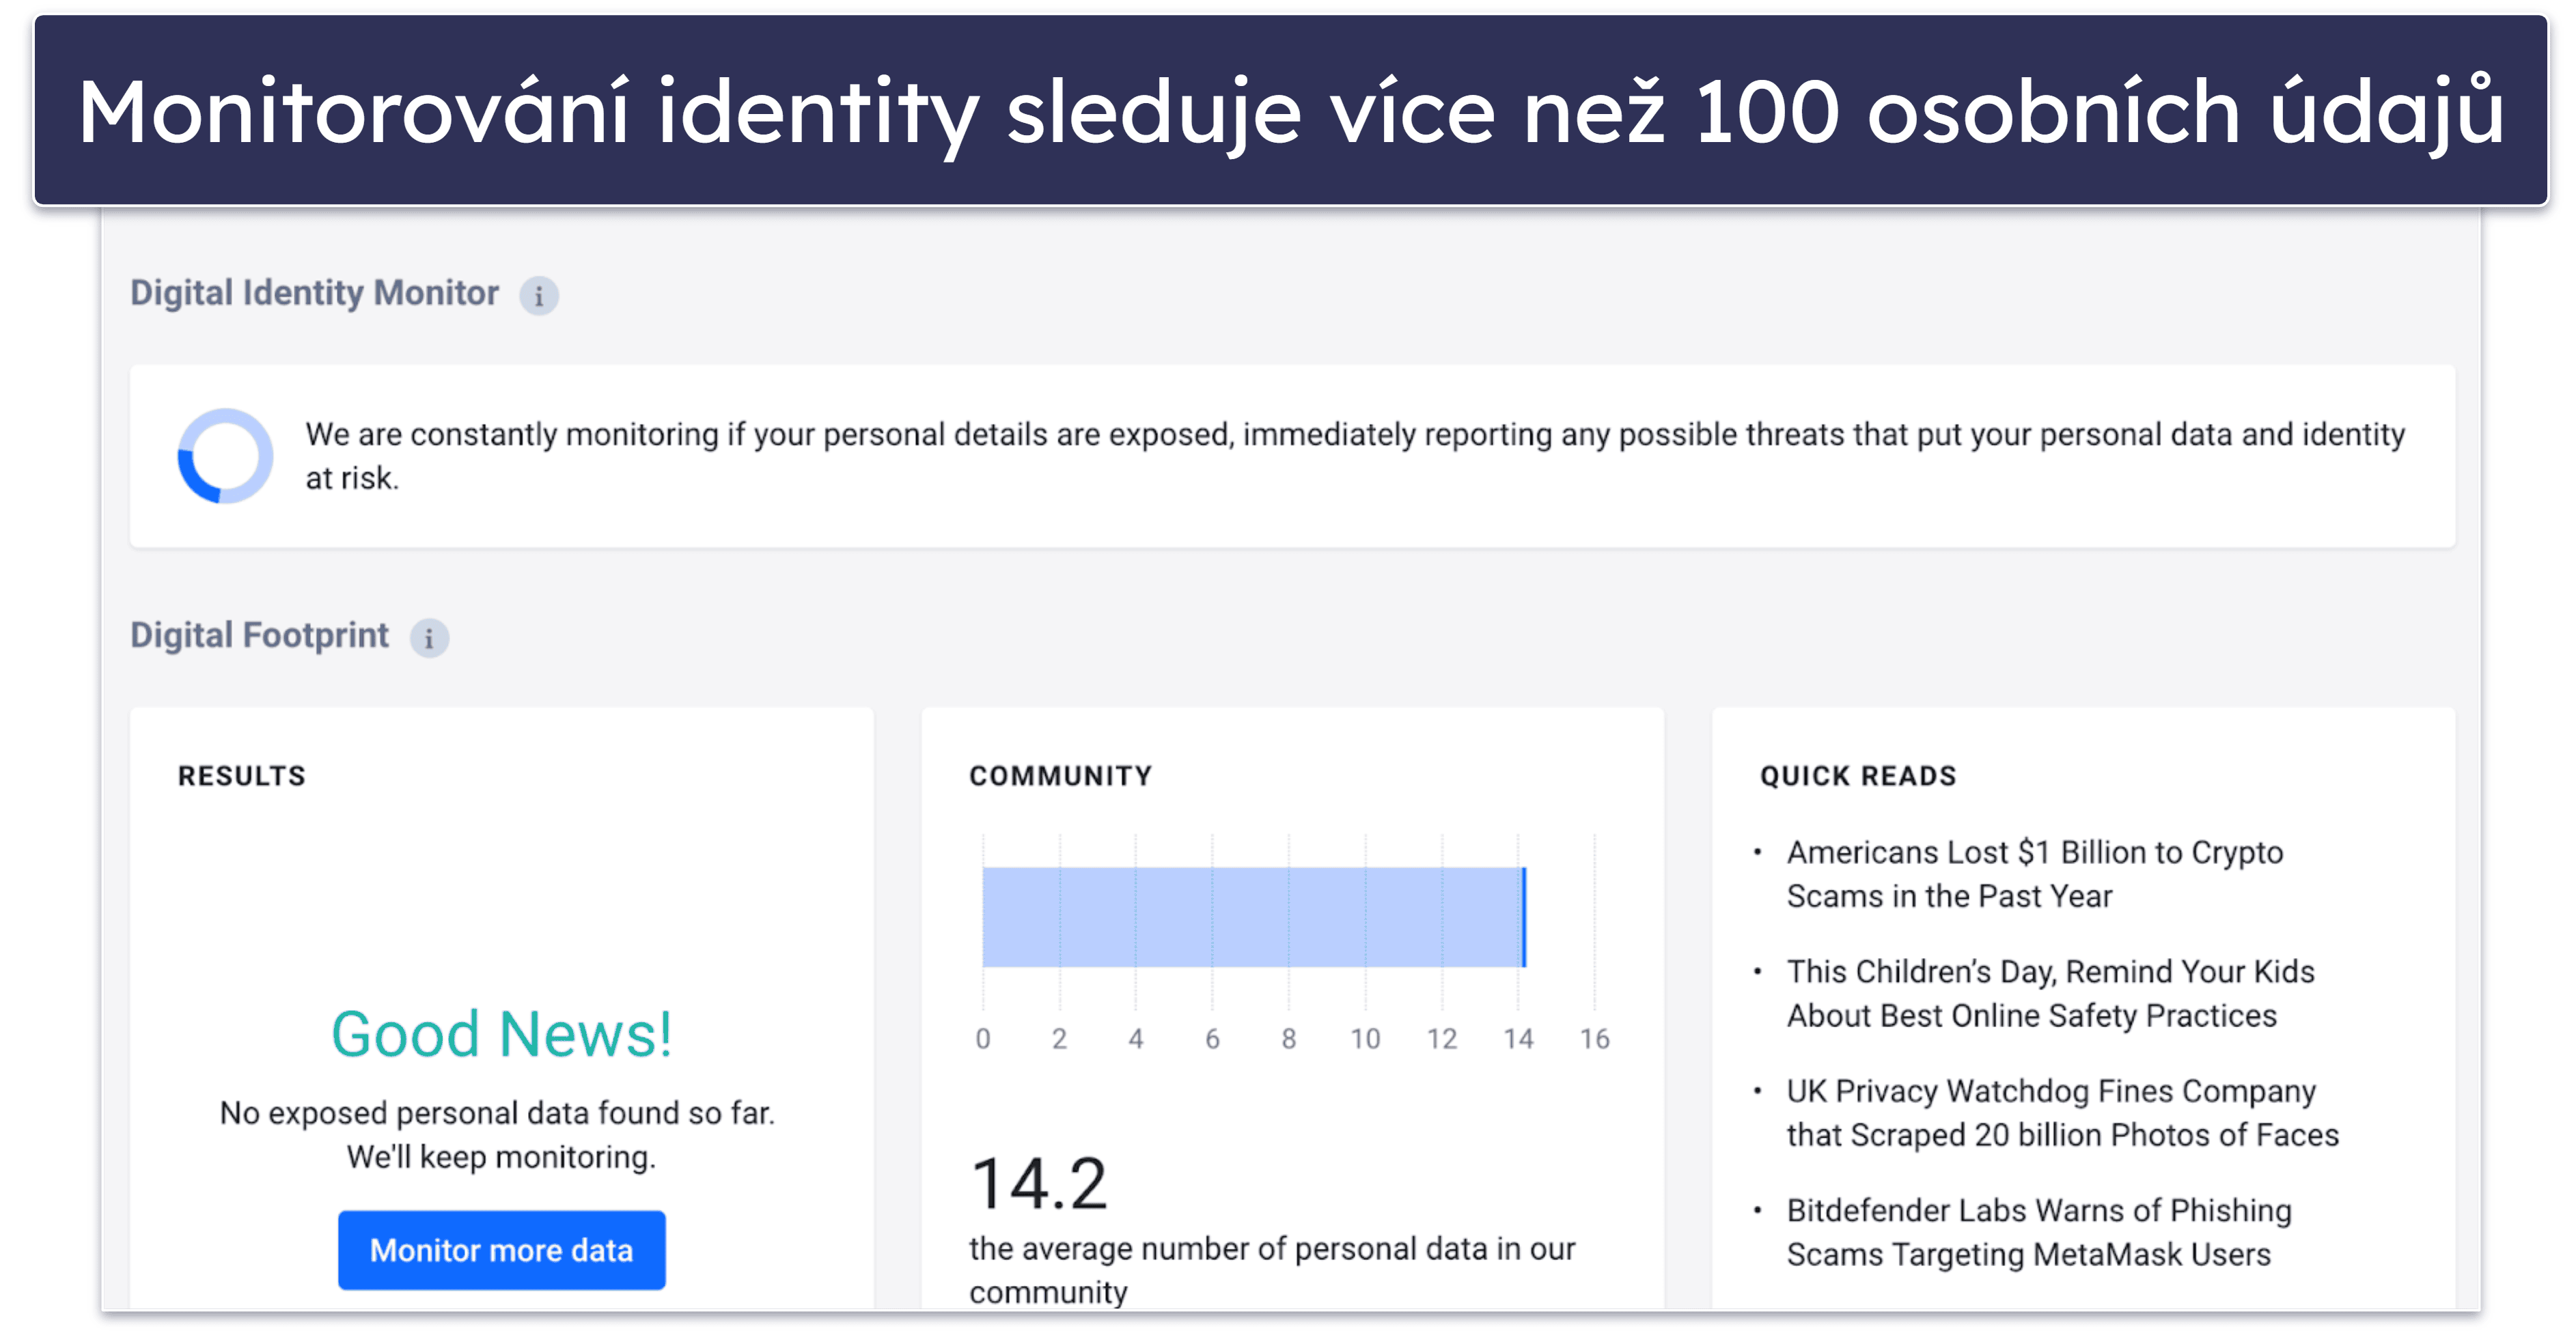The image size is (2576, 1333).
Task: Open article about Americans losing $1 Billion to crypto scams
Action: [2035, 874]
